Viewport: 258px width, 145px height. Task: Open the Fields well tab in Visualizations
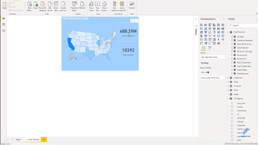[x=203, y=48]
